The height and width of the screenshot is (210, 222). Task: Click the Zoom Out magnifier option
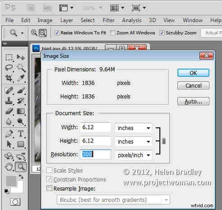click(x=43, y=33)
